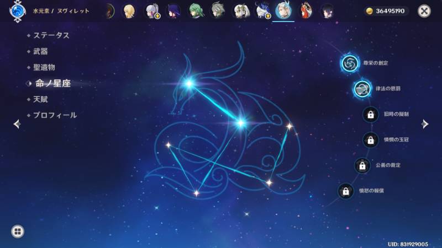The height and width of the screenshot is (248, 442).
Task: Select the locked 憐憫の玉冠 constellation icon
Action: coord(370,140)
